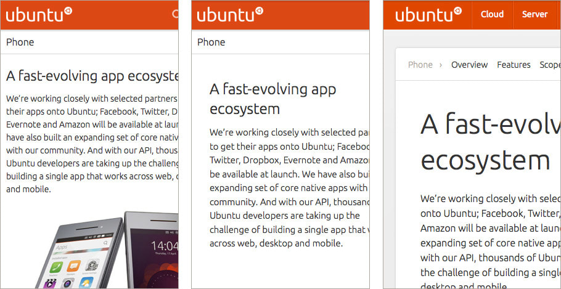The width and height of the screenshot is (561, 289).
Task: Click the line starting 'Evernote and Amazon will be available'
Action: tap(92, 124)
